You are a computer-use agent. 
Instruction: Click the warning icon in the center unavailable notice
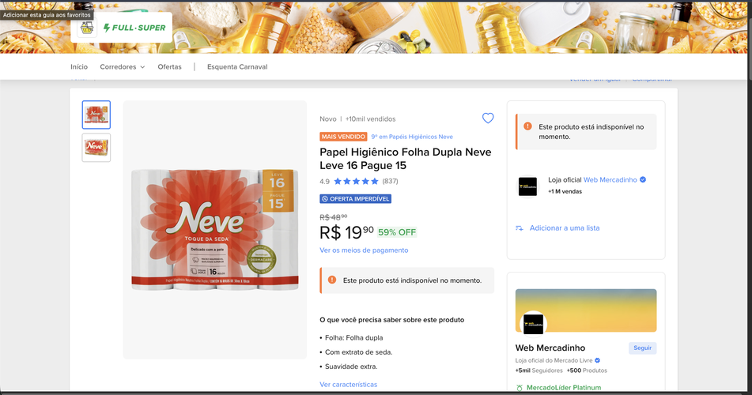coord(332,280)
